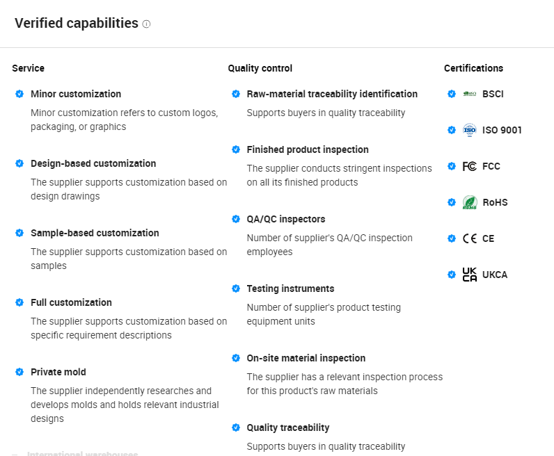The height and width of the screenshot is (456, 554).
Task: Click the Verified capabilities heading
Action: (x=77, y=23)
